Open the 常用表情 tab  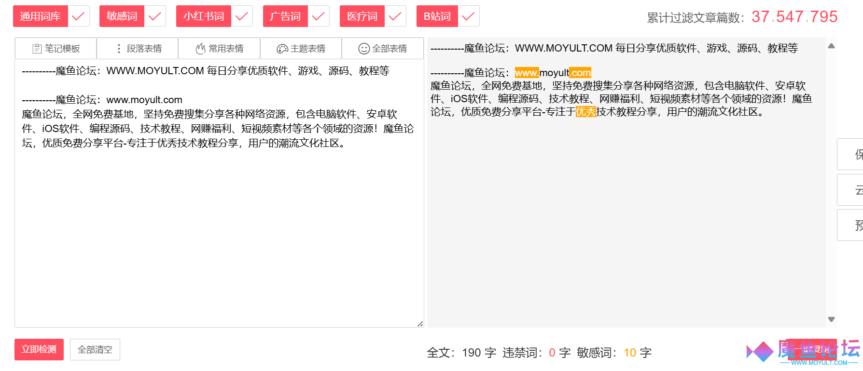point(220,49)
